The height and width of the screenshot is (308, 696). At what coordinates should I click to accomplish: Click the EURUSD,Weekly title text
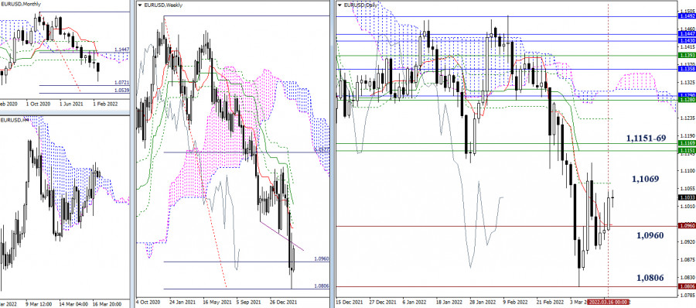pyautogui.click(x=163, y=5)
